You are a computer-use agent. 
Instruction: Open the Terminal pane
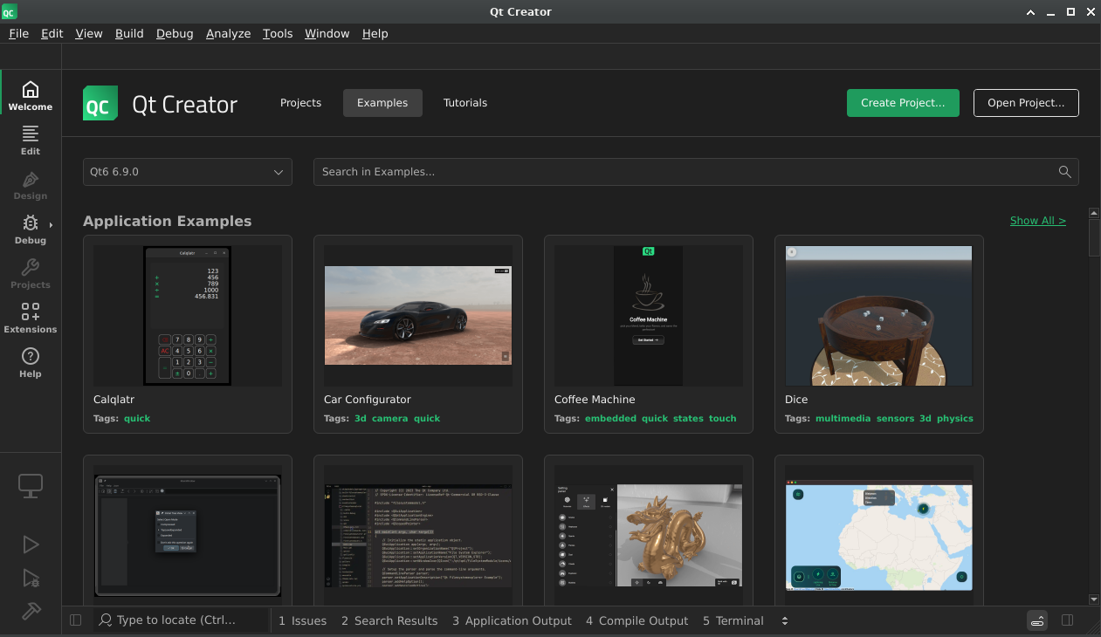tap(733, 620)
